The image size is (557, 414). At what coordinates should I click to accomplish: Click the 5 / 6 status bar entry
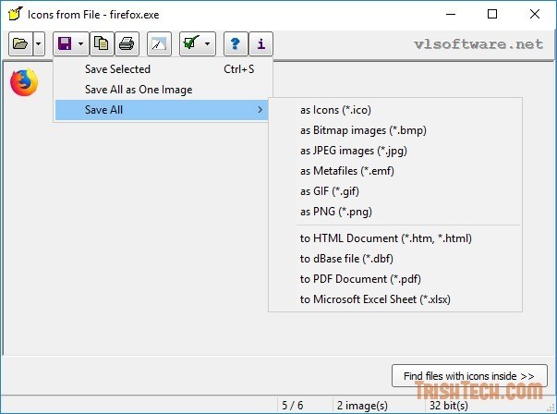point(292,406)
